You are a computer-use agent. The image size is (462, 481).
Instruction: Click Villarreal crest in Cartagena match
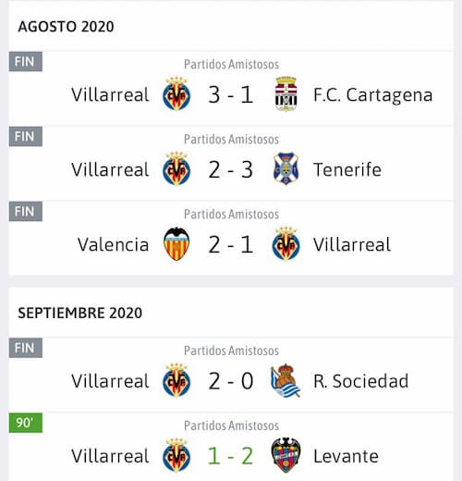[x=176, y=94]
